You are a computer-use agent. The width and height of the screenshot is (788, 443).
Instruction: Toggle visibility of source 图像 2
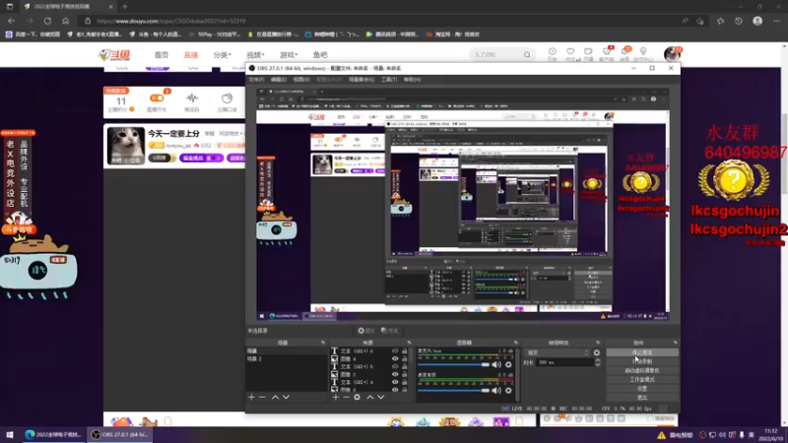(x=395, y=374)
